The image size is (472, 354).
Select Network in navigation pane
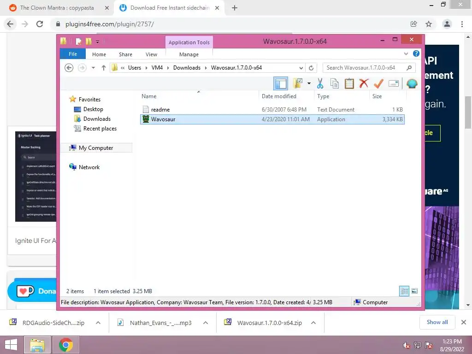89,167
